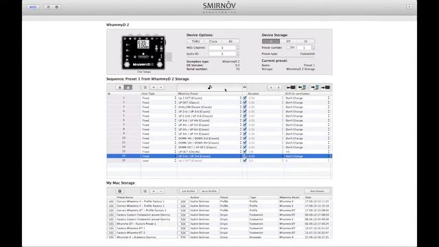This screenshot has height=247, width=439.
Task: Click the MIDI button in the top bar
Action: coord(33,7)
